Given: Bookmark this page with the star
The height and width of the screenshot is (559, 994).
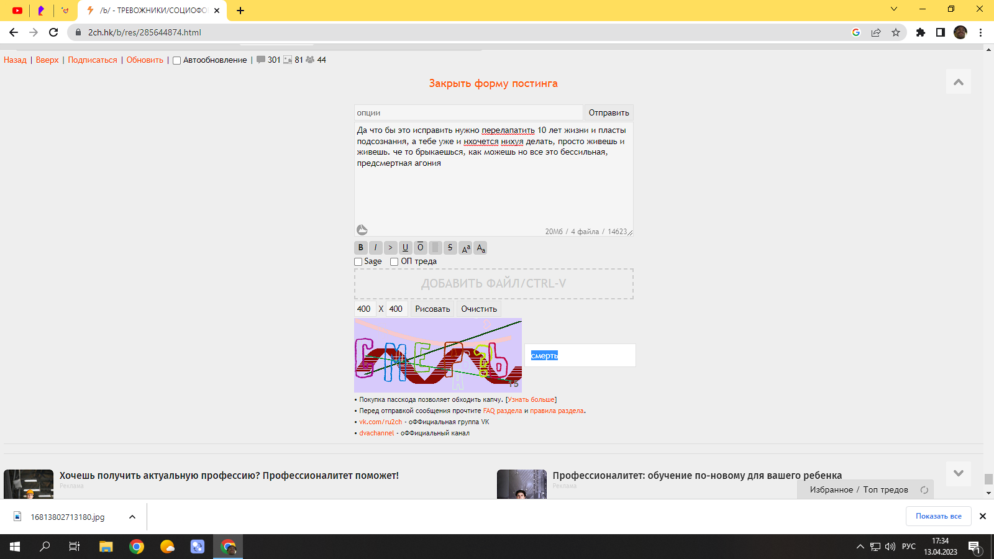Looking at the screenshot, I should [896, 32].
